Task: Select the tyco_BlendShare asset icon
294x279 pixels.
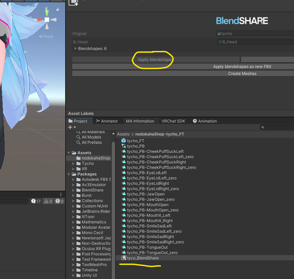Action: tap(124, 258)
